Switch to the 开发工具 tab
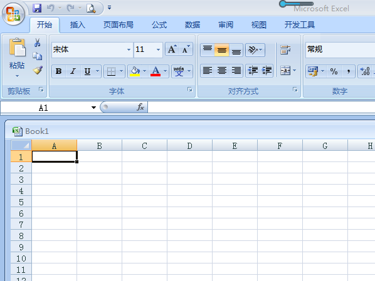Screen dimensions: 375x281 (x=299, y=25)
